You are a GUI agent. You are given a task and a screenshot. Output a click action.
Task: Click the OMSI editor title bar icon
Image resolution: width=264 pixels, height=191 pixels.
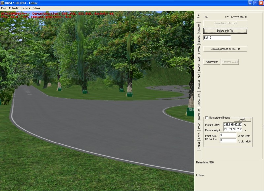3,3
